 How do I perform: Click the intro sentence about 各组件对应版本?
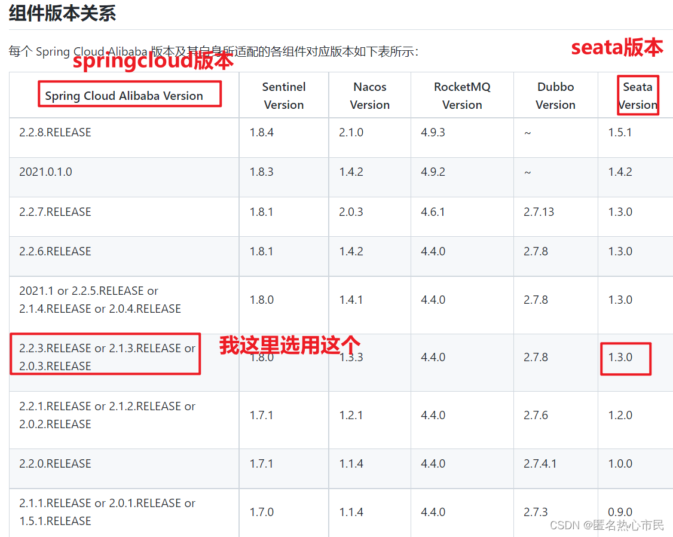coord(213,51)
